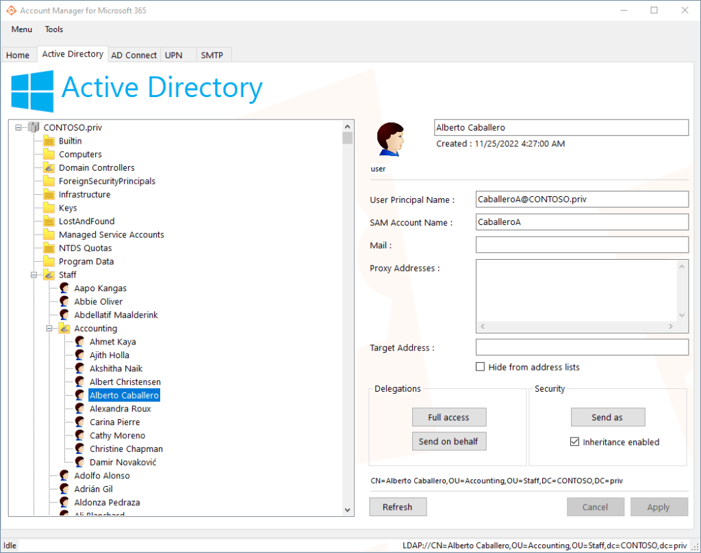
Task: Click Ahmet Kaya user icon
Action: click(x=79, y=342)
